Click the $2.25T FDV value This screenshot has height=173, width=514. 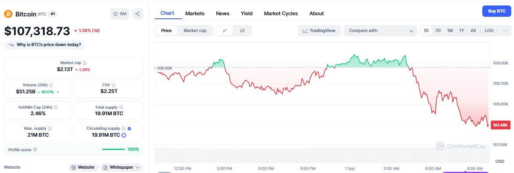[x=109, y=91]
